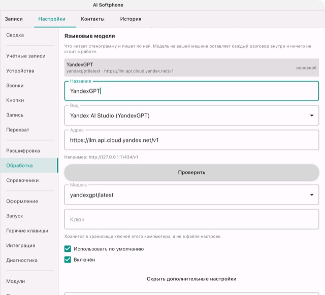The height and width of the screenshot is (295, 325).
Task: Click into the Ключ input field
Action: [x=191, y=219]
